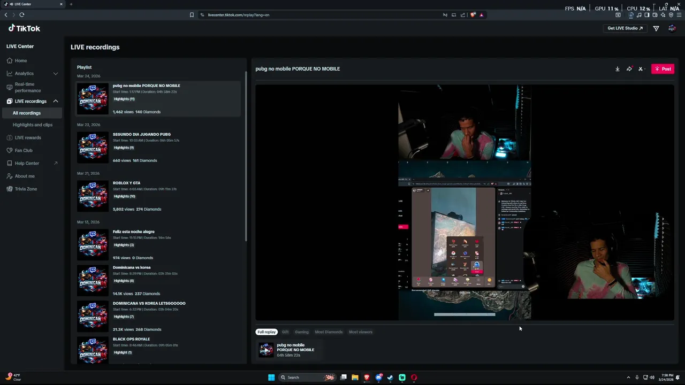Open the inbox messages paper-plane icon
This screenshot has width=685, height=385.
tap(656, 28)
